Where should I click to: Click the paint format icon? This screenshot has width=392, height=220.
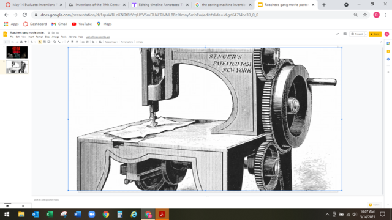point(26,42)
